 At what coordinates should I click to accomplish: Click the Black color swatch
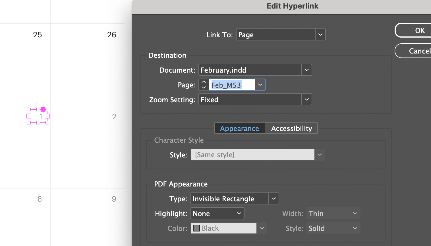[196, 228]
